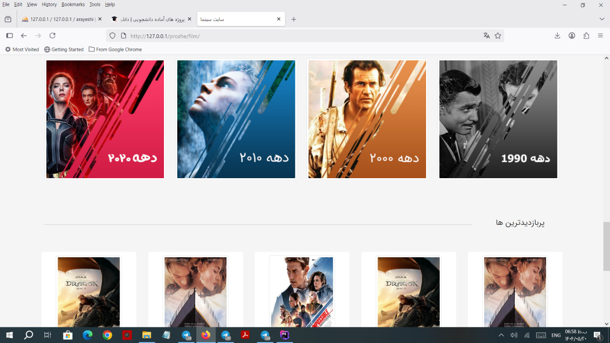
Task: Open the Firefox account icon
Action: pos(572,36)
